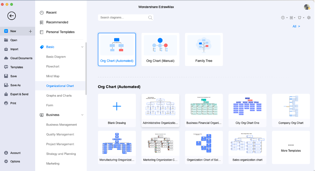This screenshot has width=315, height=171.
Task: Open the dropdown arrow beside apps grid
Action: pyautogui.click(x=294, y=18)
